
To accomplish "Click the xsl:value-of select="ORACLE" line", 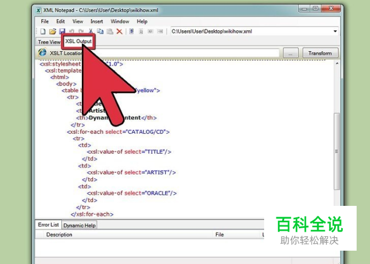I will [132, 193].
